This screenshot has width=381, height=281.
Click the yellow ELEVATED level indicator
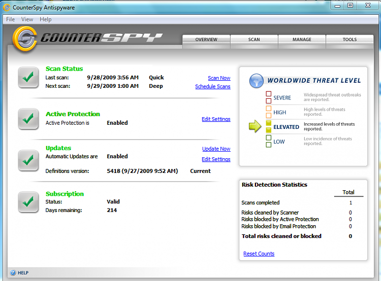click(269, 127)
